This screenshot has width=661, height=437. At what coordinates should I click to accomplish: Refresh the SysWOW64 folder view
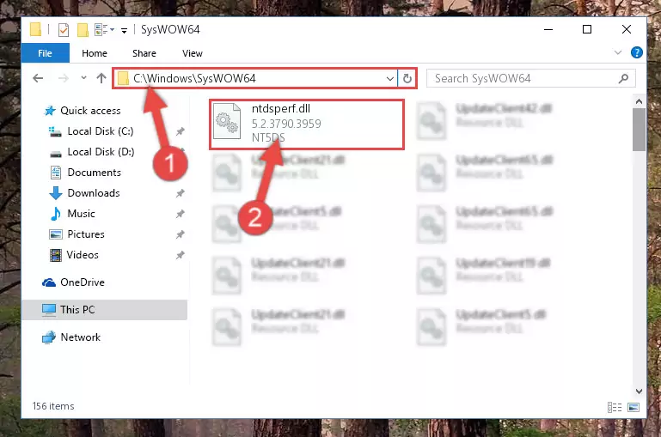point(407,78)
